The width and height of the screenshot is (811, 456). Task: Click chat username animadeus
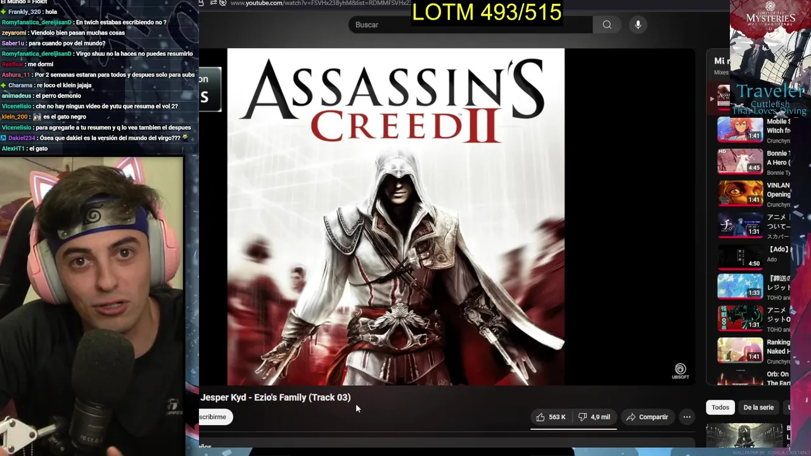tap(16, 96)
